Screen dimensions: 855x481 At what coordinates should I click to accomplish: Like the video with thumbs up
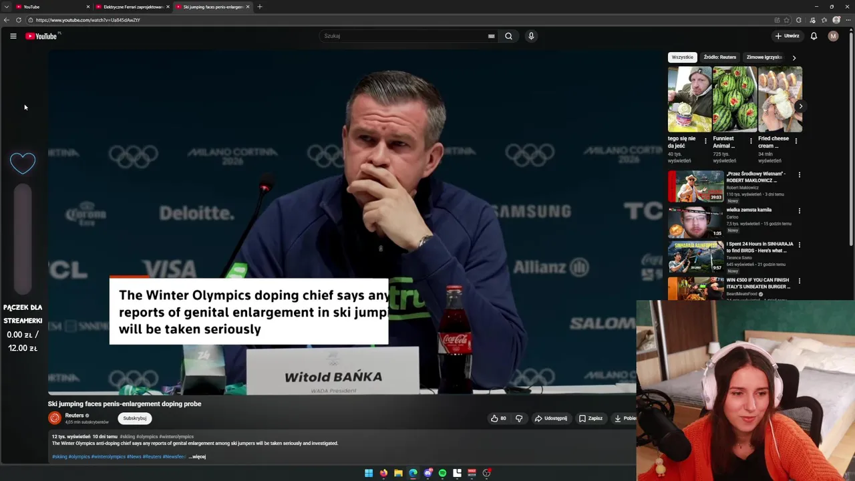[x=498, y=418]
